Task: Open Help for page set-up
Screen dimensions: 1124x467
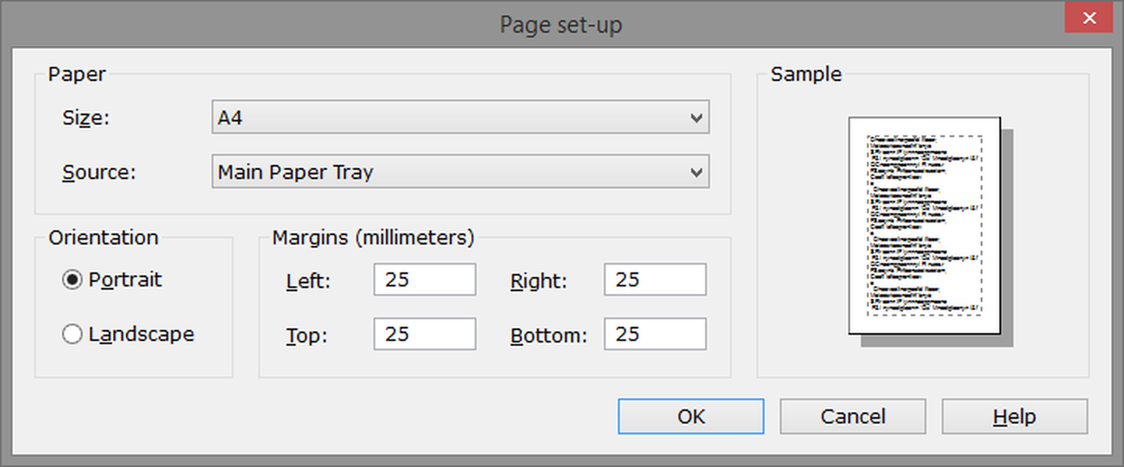Action: point(1015,416)
